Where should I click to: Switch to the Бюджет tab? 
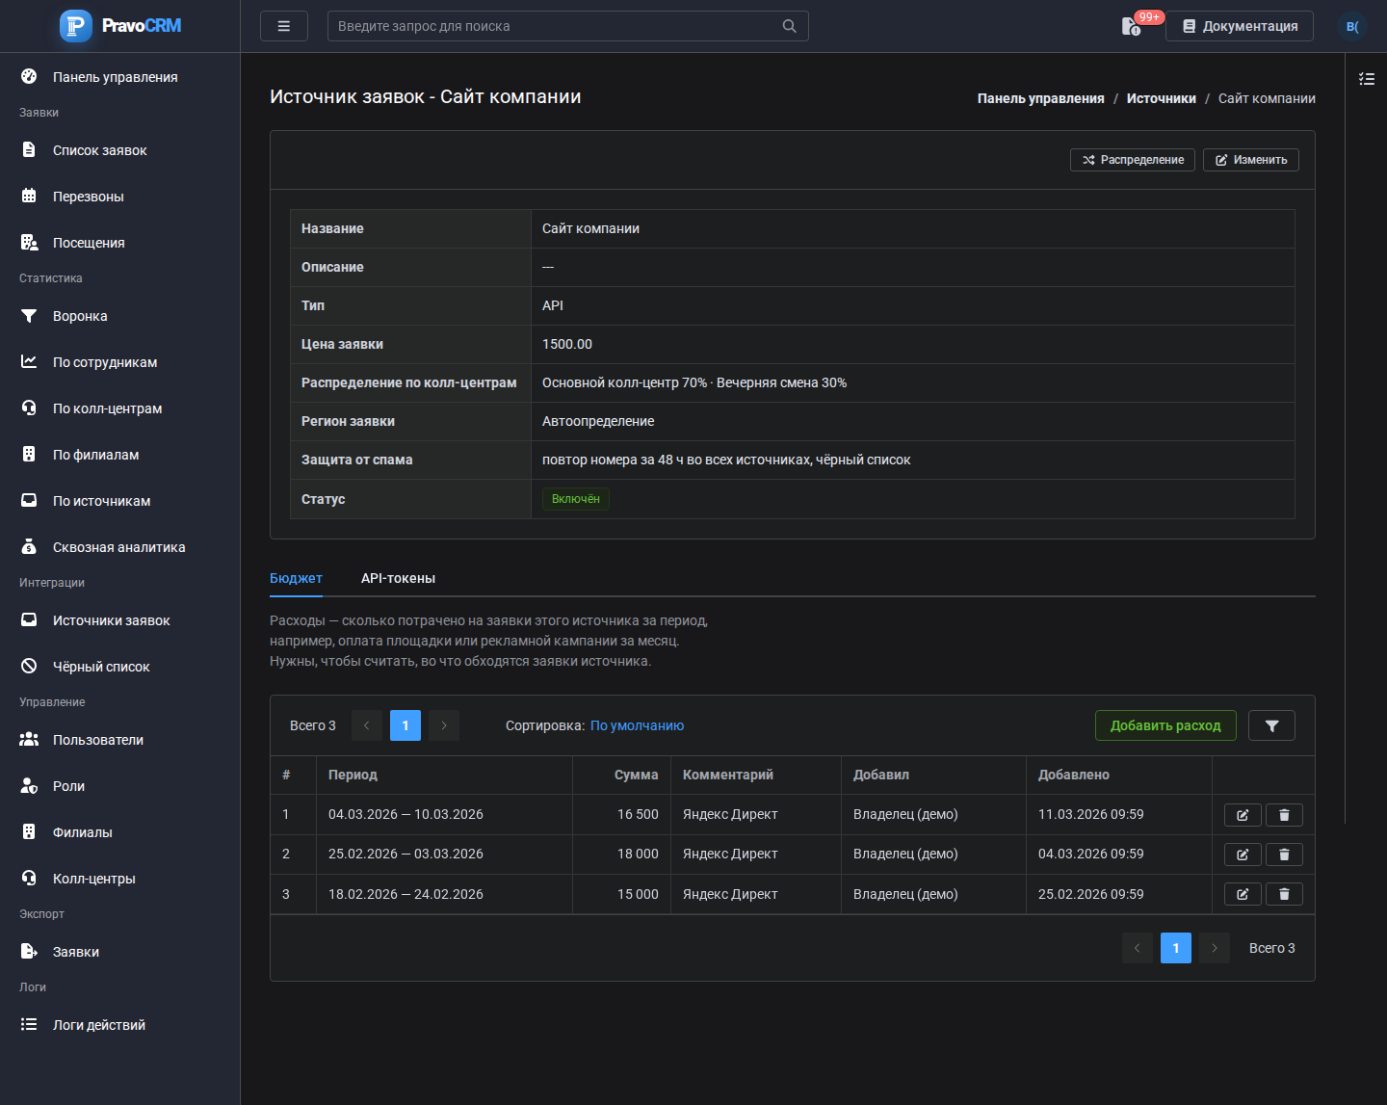coord(296,578)
